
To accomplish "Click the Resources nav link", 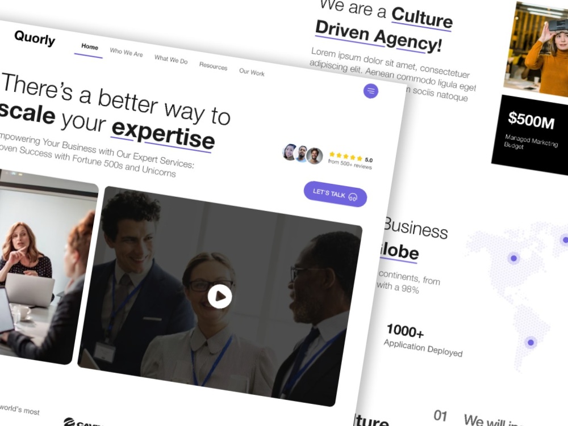I will pyautogui.click(x=213, y=66).
